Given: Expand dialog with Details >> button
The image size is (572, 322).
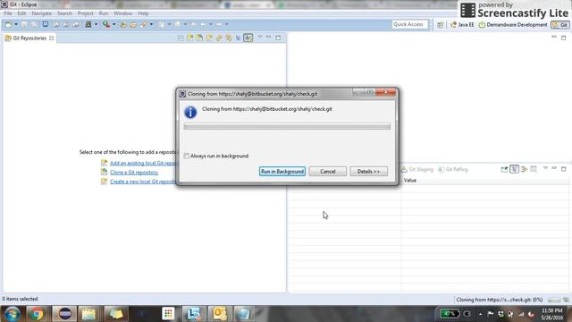Looking at the screenshot, I should click(x=368, y=171).
